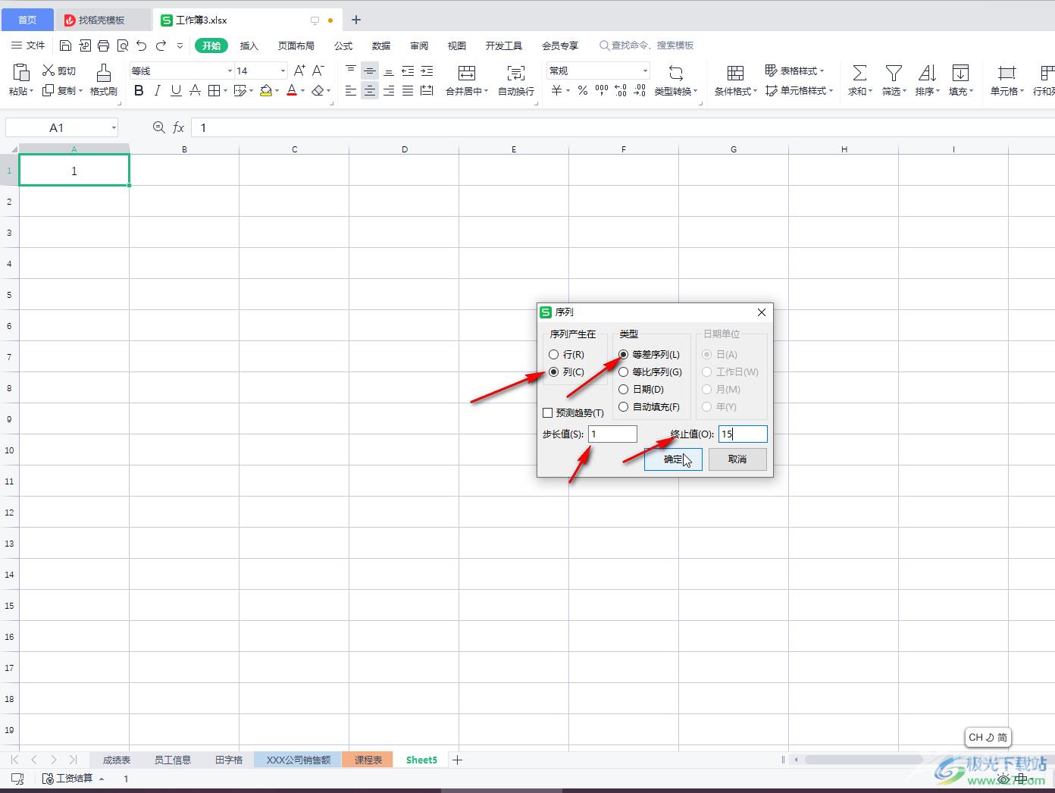Switch to the 数据 ribbon tab
The width and height of the screenshot is (1055, 793).
coord(381,45)
